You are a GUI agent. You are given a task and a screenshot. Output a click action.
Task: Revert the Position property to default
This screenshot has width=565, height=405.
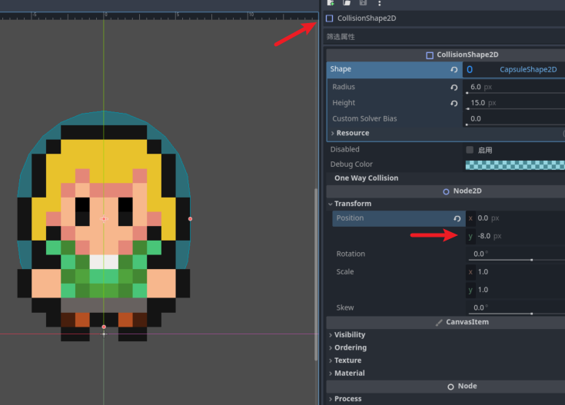457,219
